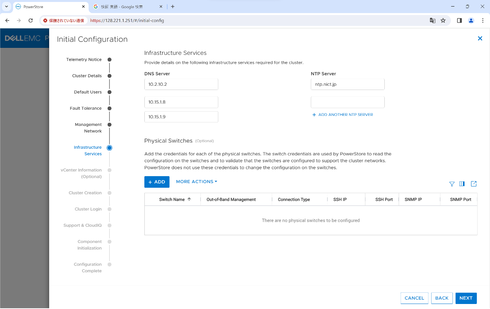
Task: Click 'There are no physical switches' message
Action: (311, 221)
